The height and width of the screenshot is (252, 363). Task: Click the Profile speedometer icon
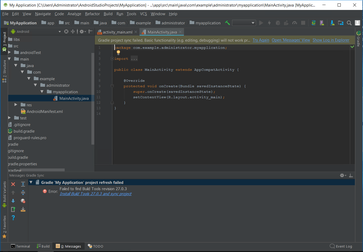[x=295, y=23]
